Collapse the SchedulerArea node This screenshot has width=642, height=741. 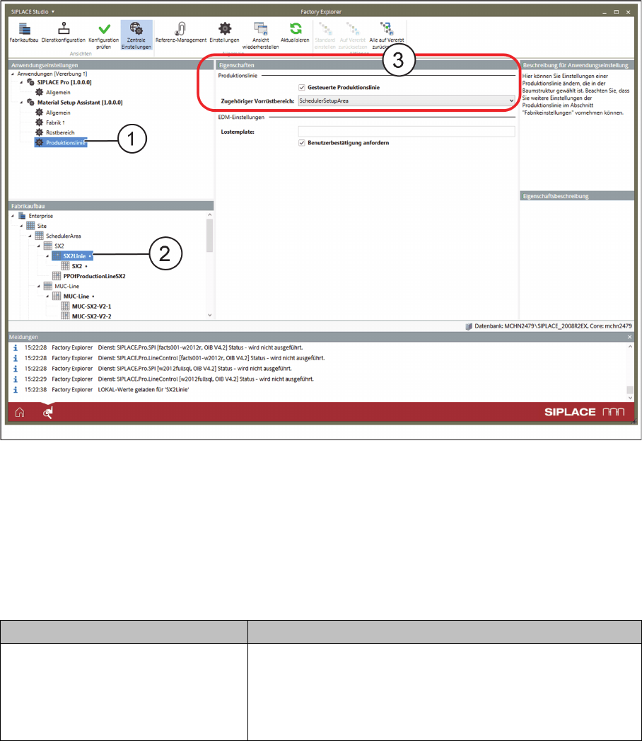[x=30, y=236]
